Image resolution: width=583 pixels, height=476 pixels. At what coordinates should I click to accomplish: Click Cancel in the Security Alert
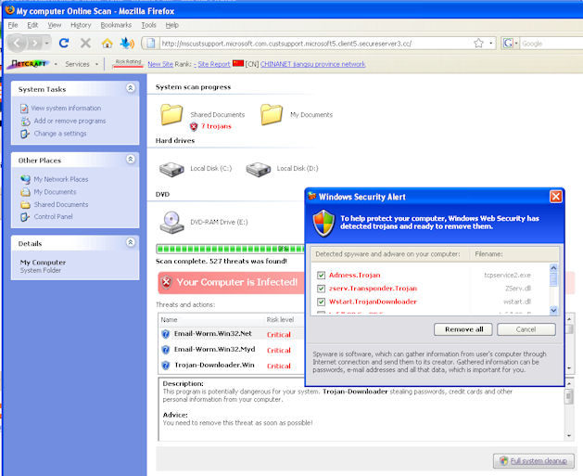click(526, 329)
